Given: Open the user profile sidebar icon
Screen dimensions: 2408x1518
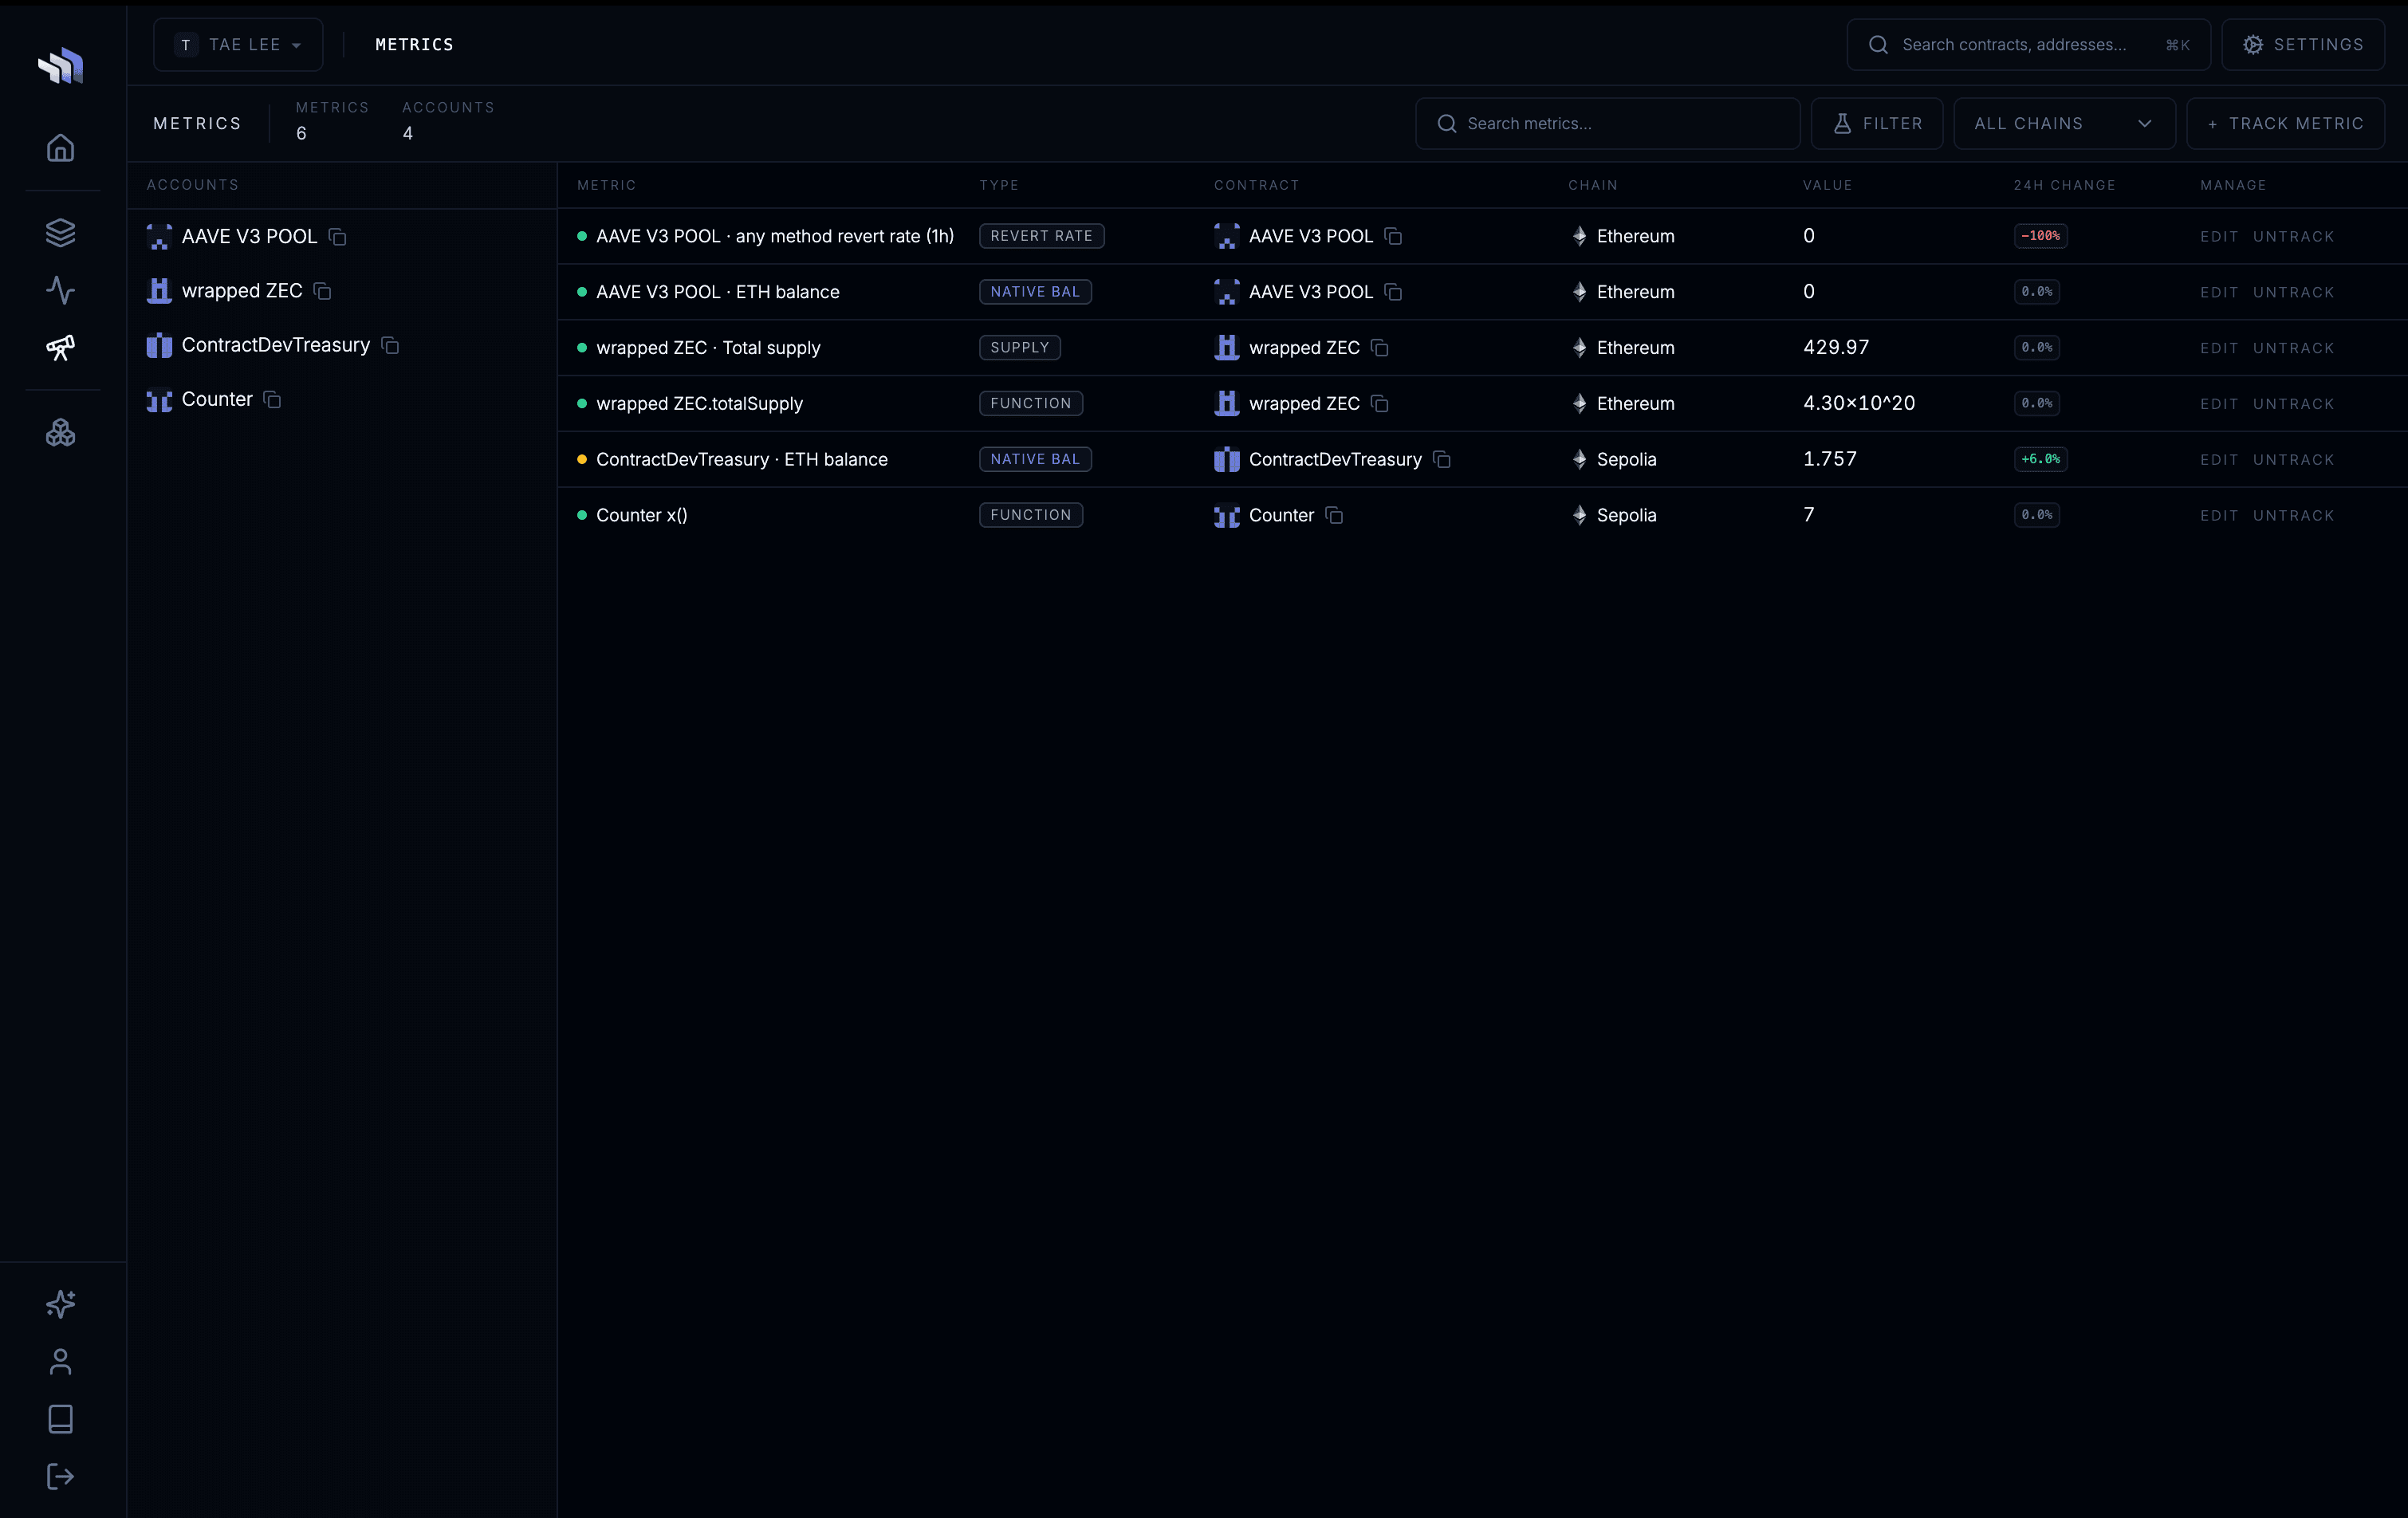Looking at the screenshot, I should pyautogui.click(x=61, y=1361).
